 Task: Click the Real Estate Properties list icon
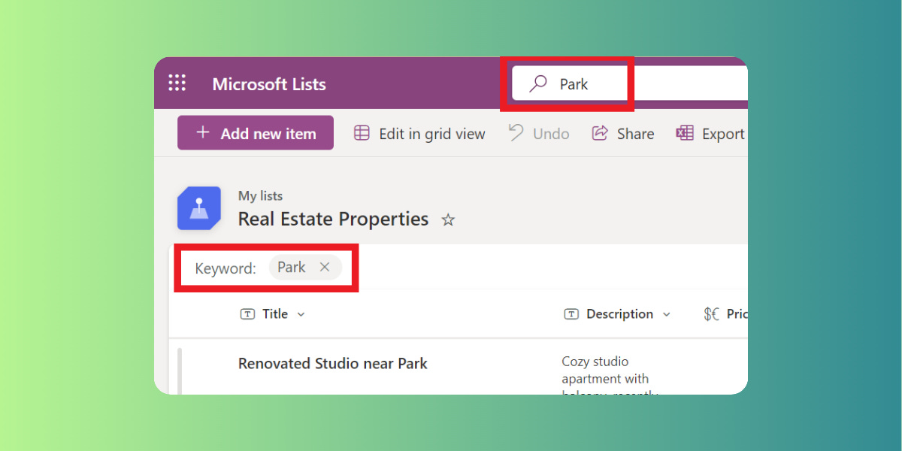click(x=199, y=208)
